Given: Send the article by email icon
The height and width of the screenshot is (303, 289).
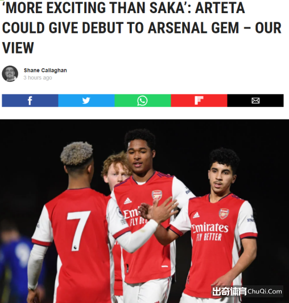Looking at the screenshot, I should point(255,100).
